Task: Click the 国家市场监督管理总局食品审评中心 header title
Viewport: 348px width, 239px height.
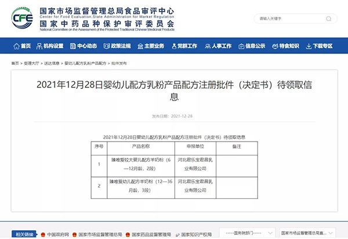Action: click(107, 11)
